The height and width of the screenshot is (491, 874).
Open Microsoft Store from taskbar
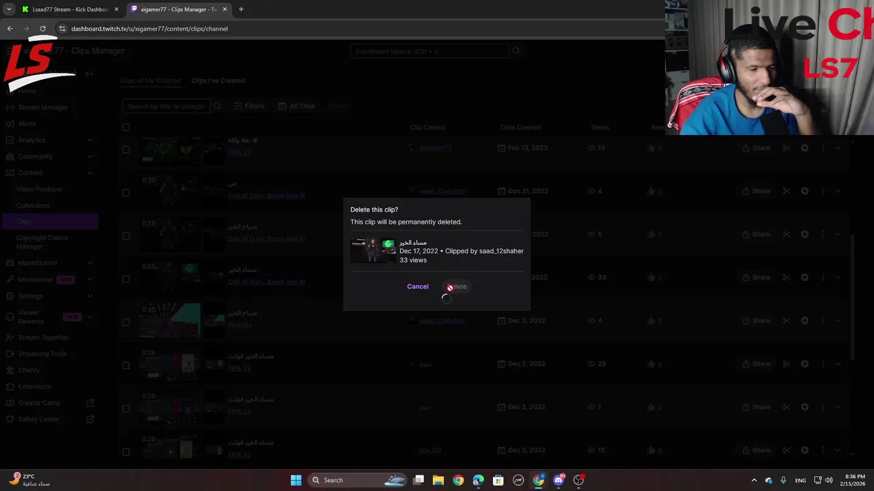click(x=498, y=480)
